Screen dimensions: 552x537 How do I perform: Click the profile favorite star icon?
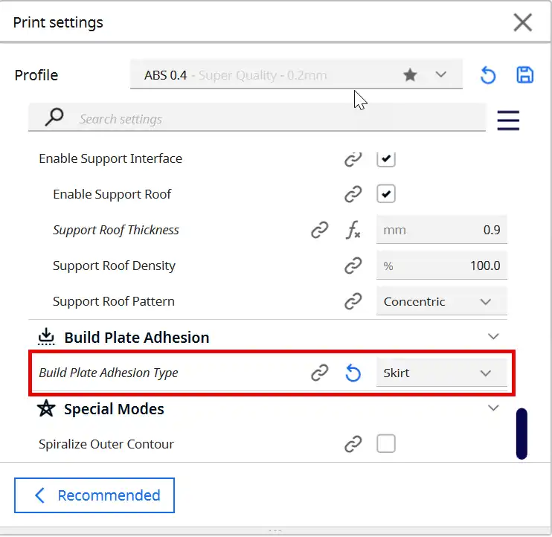[410, 75]
